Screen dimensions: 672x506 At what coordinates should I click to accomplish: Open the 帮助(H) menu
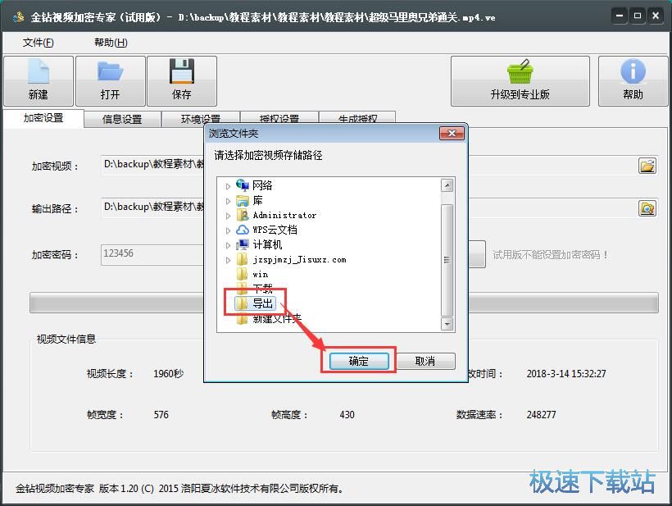pos(111,43)
